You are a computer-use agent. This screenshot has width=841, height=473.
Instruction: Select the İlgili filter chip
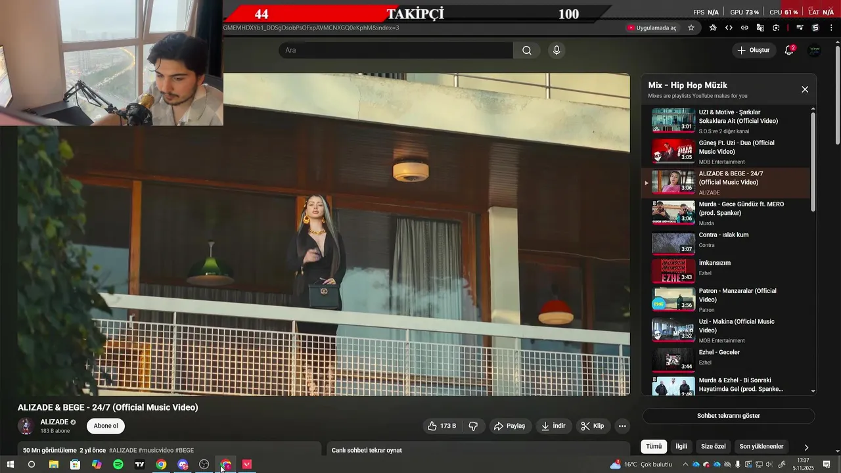(681, 447)
